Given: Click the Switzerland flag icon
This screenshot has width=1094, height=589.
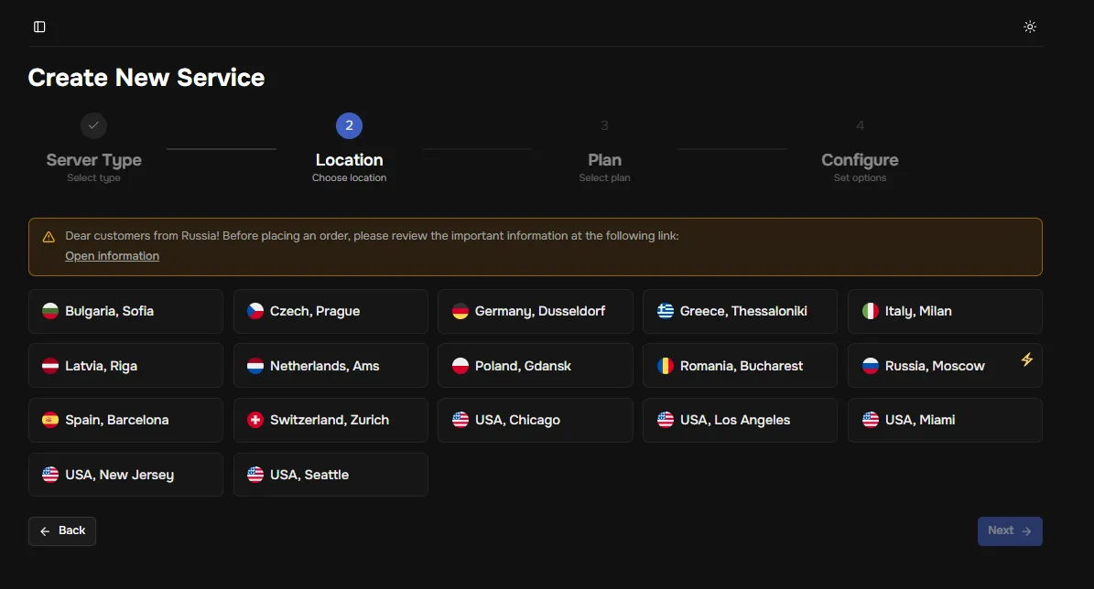Looking at the screenshot, I should 255,420.
